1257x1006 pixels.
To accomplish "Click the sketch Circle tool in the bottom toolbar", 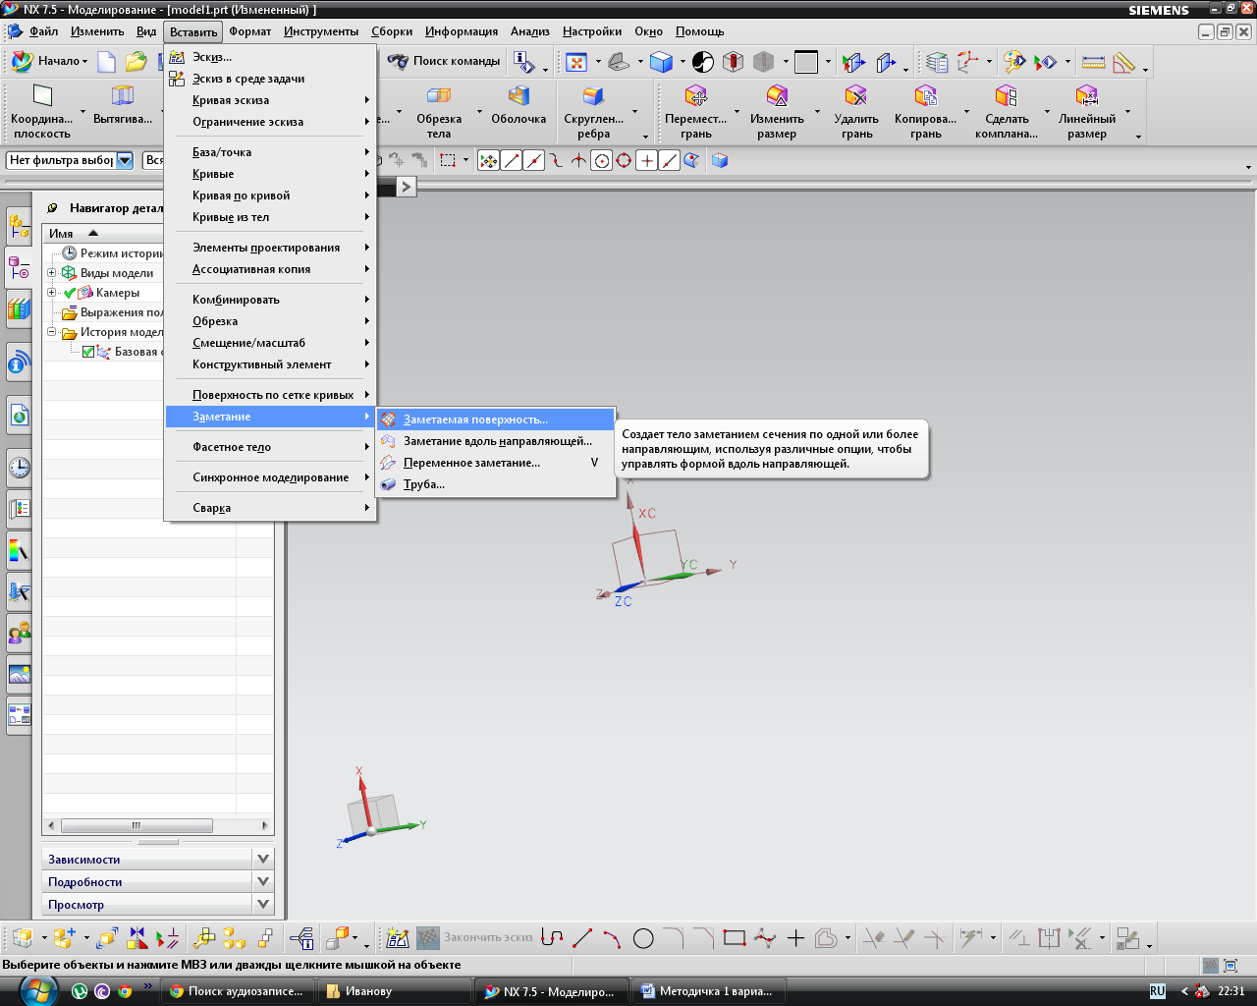I will click(x=643, y=938).
